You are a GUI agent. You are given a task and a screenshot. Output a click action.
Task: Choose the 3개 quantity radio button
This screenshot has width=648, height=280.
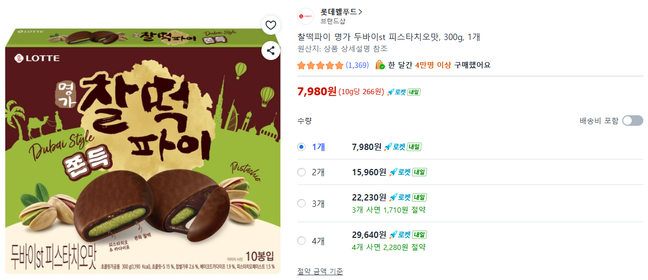tap(301, 203)
